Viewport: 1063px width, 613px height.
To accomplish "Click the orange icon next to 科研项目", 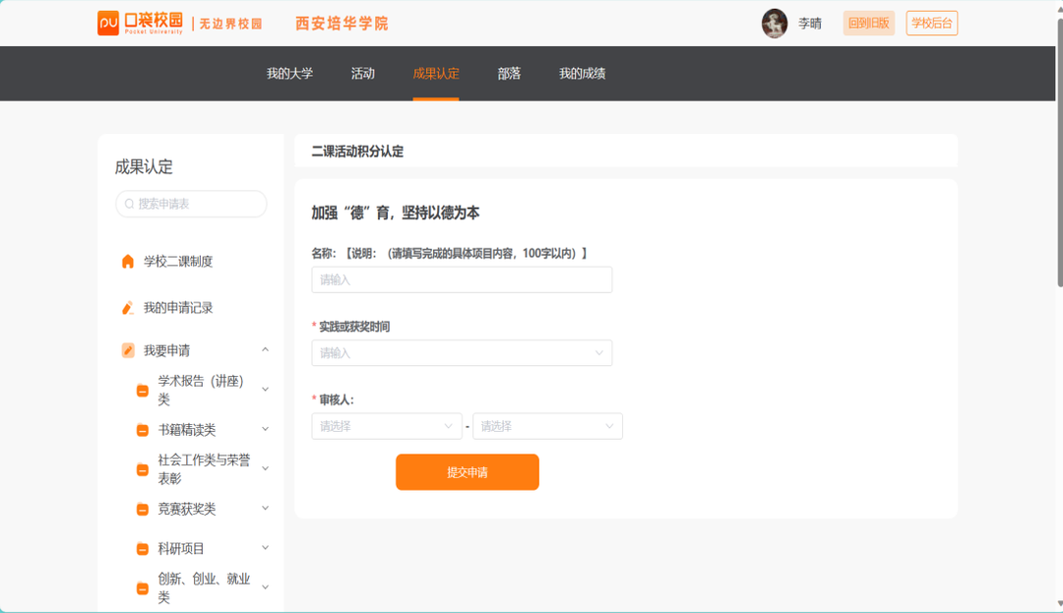I will [x=143, y=548].
